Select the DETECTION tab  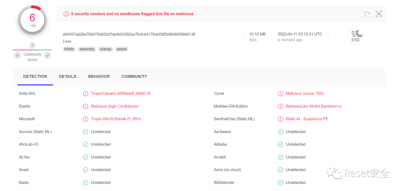(x=35, y=76)
